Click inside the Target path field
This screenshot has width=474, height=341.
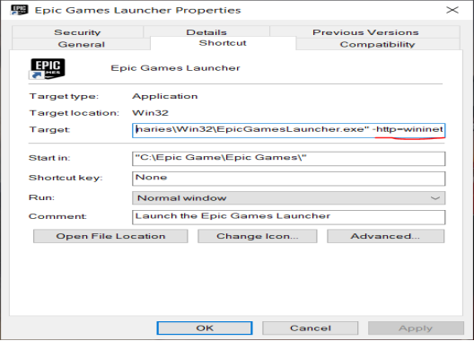(289, 130)
